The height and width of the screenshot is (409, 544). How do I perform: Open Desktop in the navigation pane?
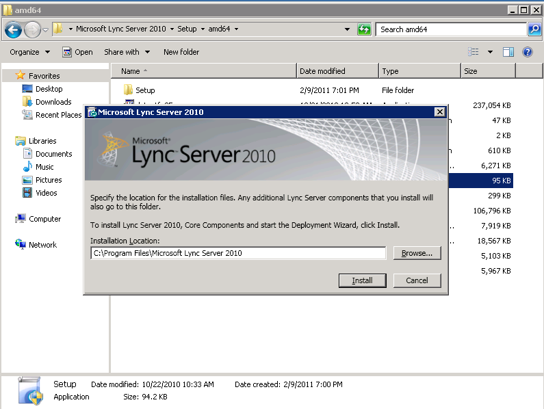[x=42, y=89]
